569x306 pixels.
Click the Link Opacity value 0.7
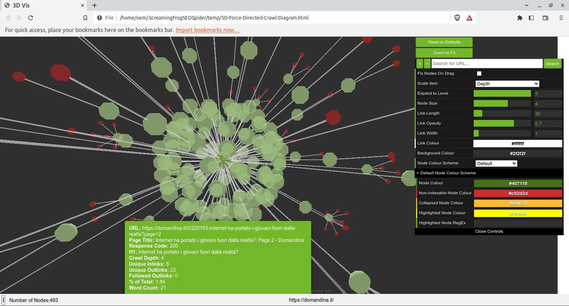pyautogui.click(x=548, y=123)
